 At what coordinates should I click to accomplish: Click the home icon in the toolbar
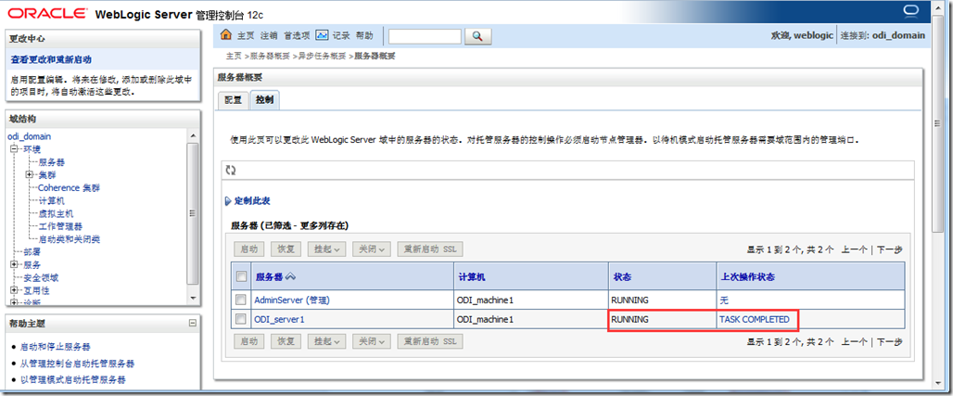tap(226, 35)
